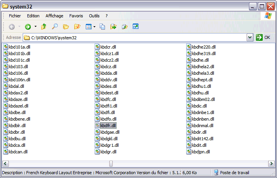Select file name kbdda.dll
This screenshot has height=178, width=277.
click(109, 73)
